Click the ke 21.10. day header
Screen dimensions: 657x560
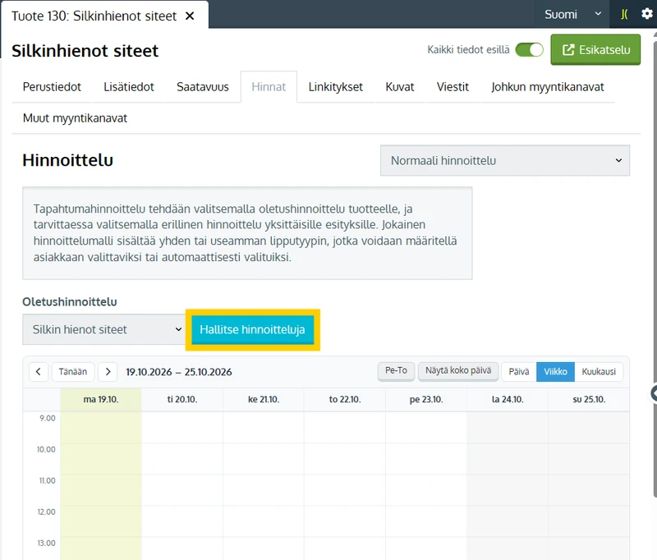pyautogui.click(x=264, y=399)
